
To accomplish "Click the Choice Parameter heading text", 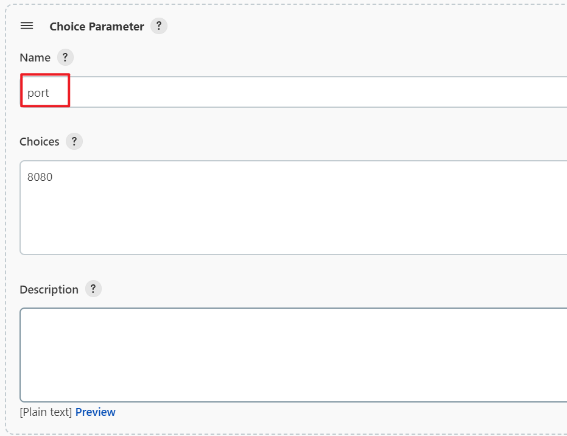I will [x=97, y=26].
